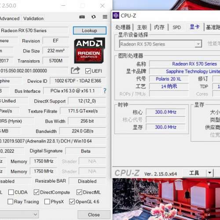
Task: Toggle the DirectCompute checkbox
Action: (37, 192)
